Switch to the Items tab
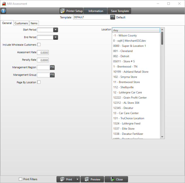The image size is (185, 183). point(34,23)
